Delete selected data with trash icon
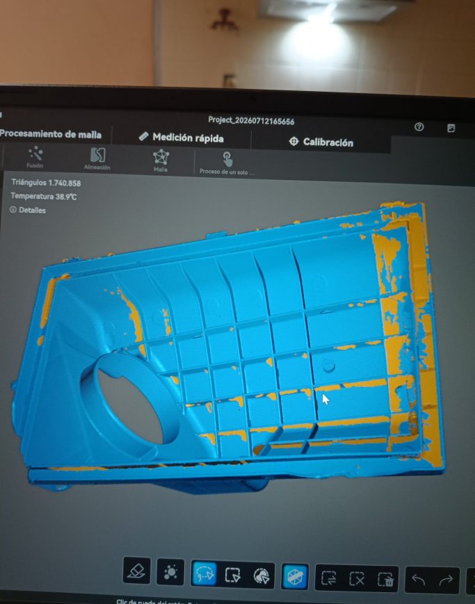Viewport: 475px width, 604px height. coord(385,580)
